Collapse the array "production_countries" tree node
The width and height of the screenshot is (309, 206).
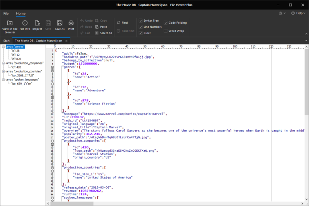point(4,71)
